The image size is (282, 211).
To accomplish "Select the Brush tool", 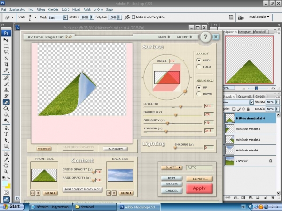I will click(x=6, y=84).
